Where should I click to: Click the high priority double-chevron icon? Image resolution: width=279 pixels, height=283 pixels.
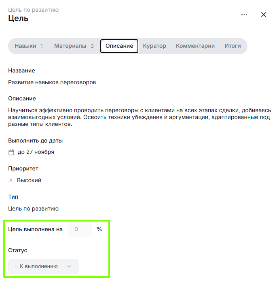click(x=11, y=181)
